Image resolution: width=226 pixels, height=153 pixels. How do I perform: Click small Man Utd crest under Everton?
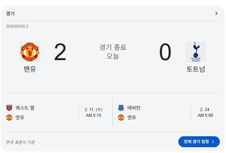[x=121, y=117]
